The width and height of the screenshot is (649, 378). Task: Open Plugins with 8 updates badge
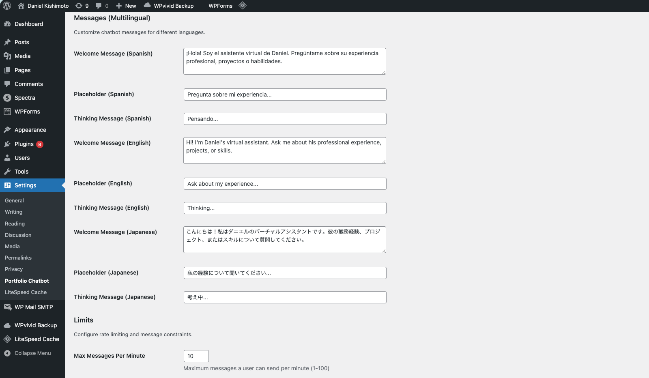24,144
